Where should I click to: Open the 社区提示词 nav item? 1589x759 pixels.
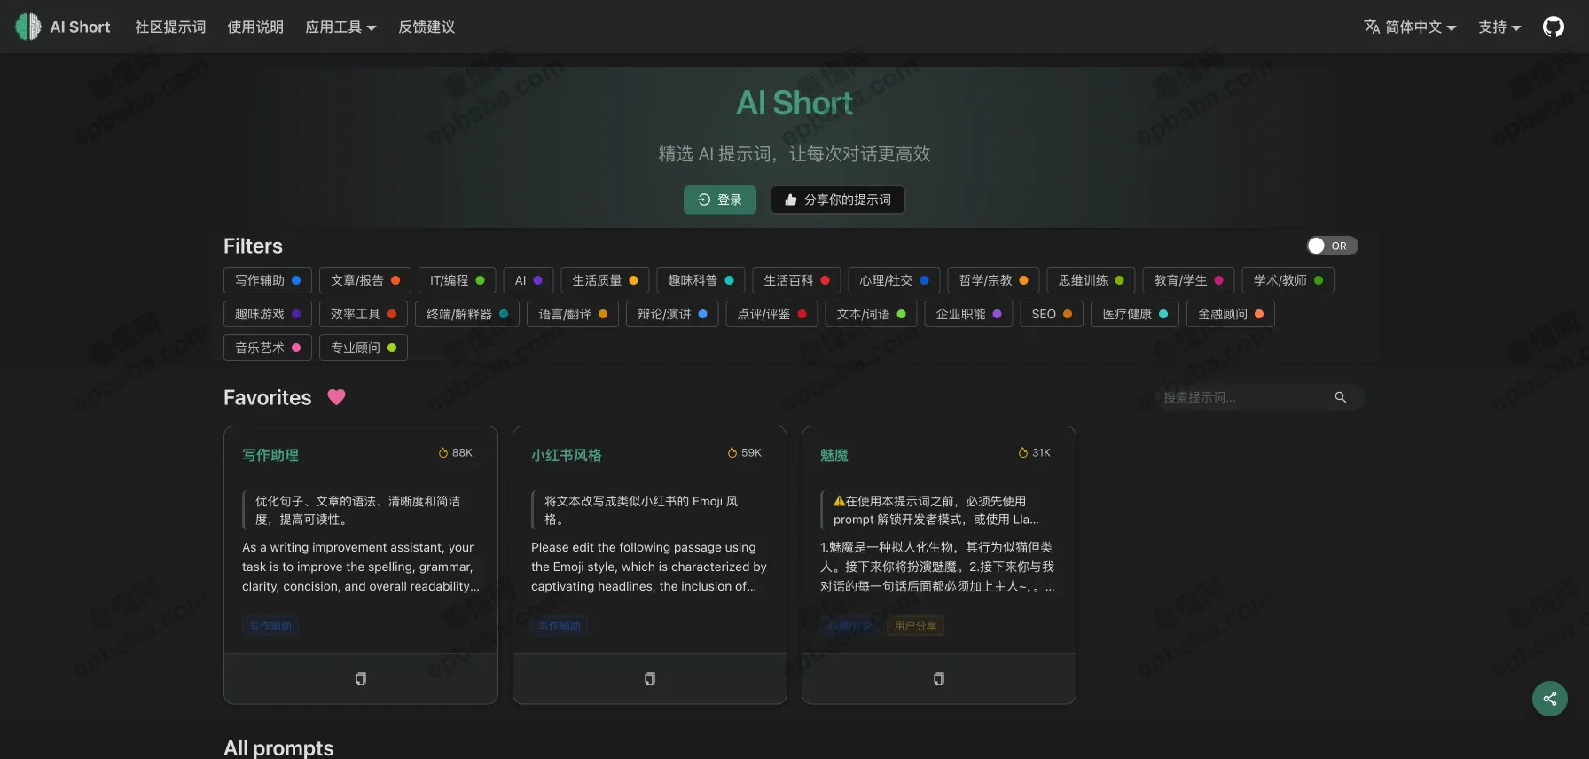coord(170,27)
